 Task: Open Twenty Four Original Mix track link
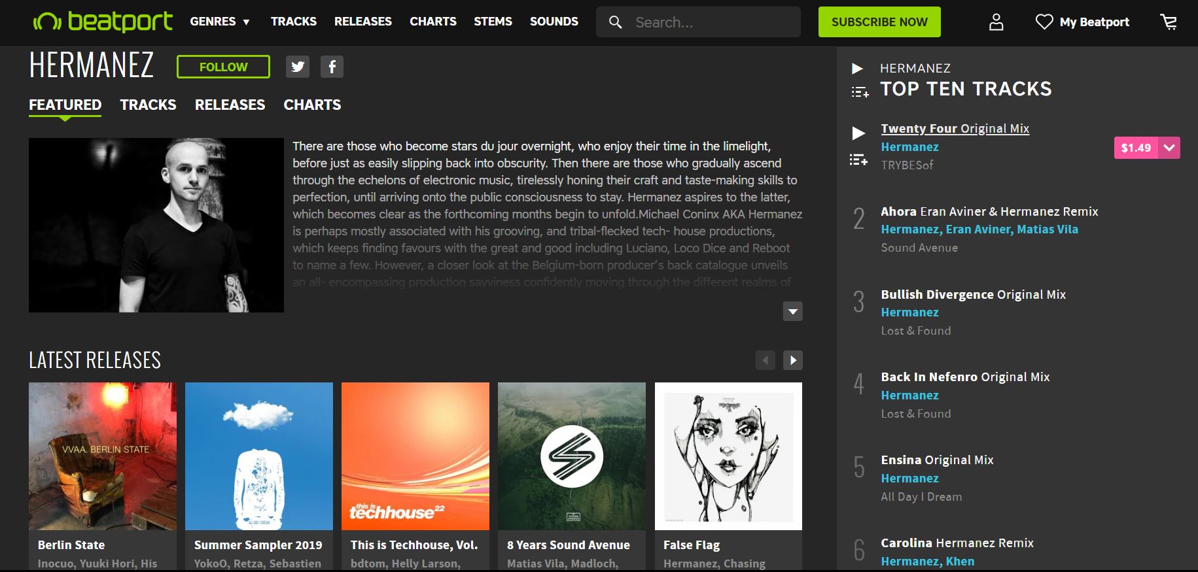tap(955, 129)
